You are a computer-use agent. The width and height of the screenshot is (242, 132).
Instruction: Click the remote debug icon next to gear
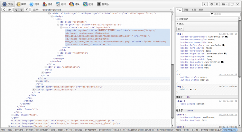(x=217, y=4)
